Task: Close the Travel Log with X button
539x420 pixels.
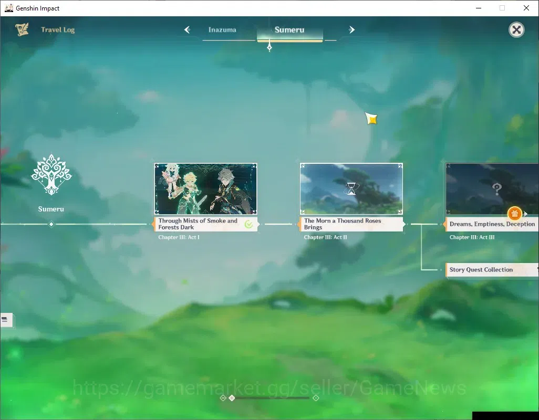Action: [516, 30]
